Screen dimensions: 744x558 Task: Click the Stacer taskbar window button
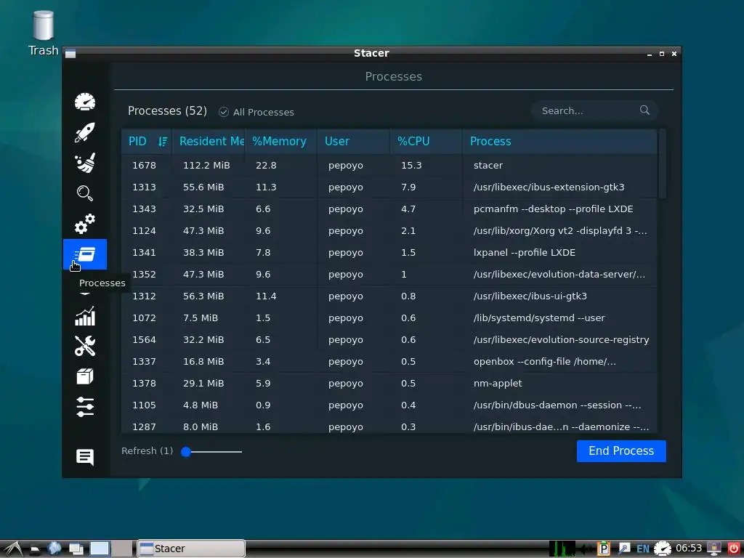[x=191, y=549]
